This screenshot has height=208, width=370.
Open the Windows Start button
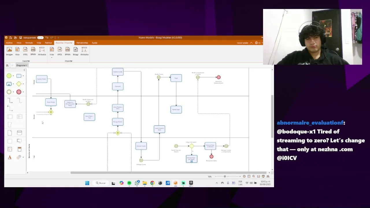coord(87,183)
